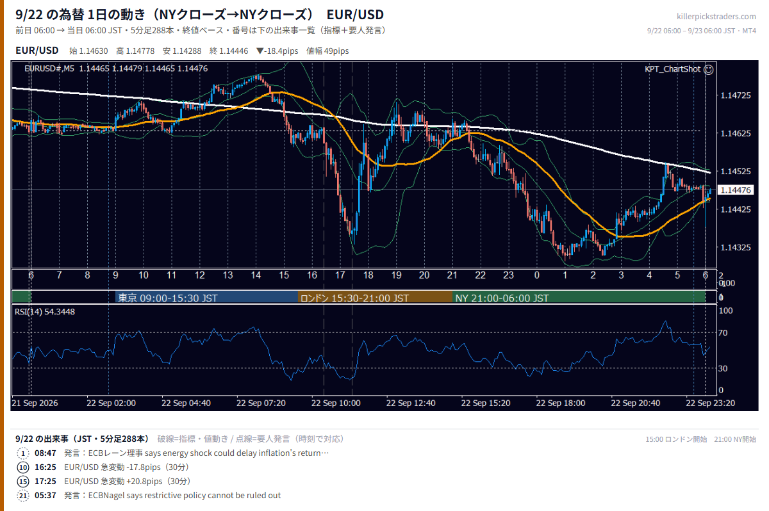Click the '22 Sep 10:00' time label
Viewport: 769px width, 511px height.
click(x=336, y=403)
